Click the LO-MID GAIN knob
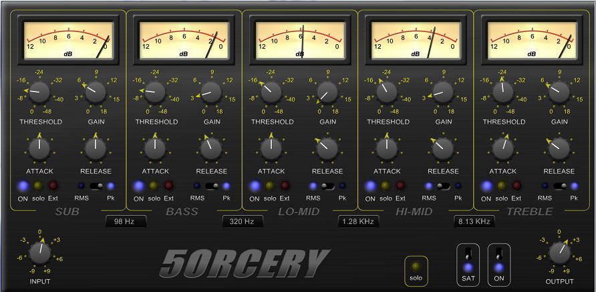 tap(327, 92)
